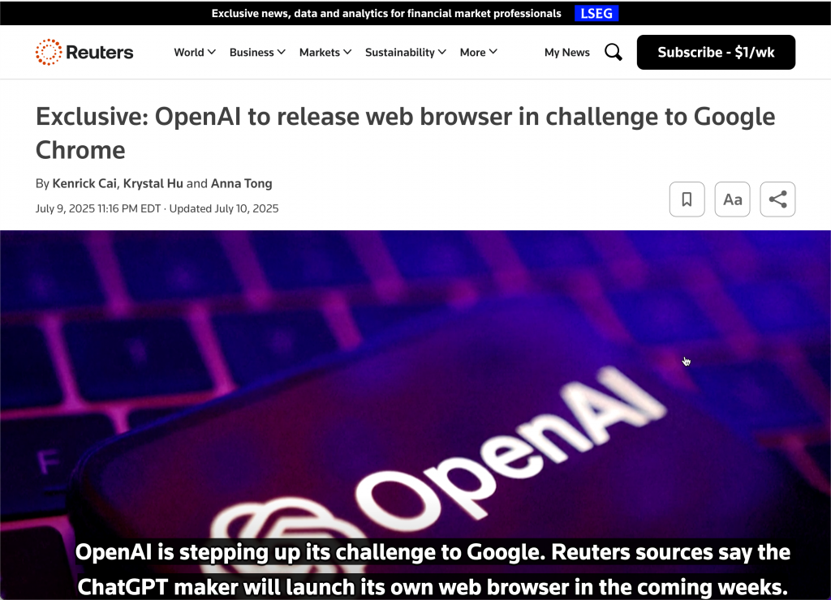Image resolution: width=831 pixels, height=600 pixels.
Task: Save the article with the bookmark icon
Action: (687, 199)
